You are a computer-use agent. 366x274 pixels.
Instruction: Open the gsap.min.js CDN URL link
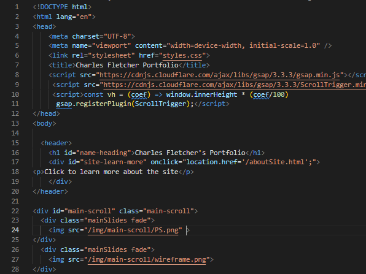pyautogui.click(x=220, y=75)
